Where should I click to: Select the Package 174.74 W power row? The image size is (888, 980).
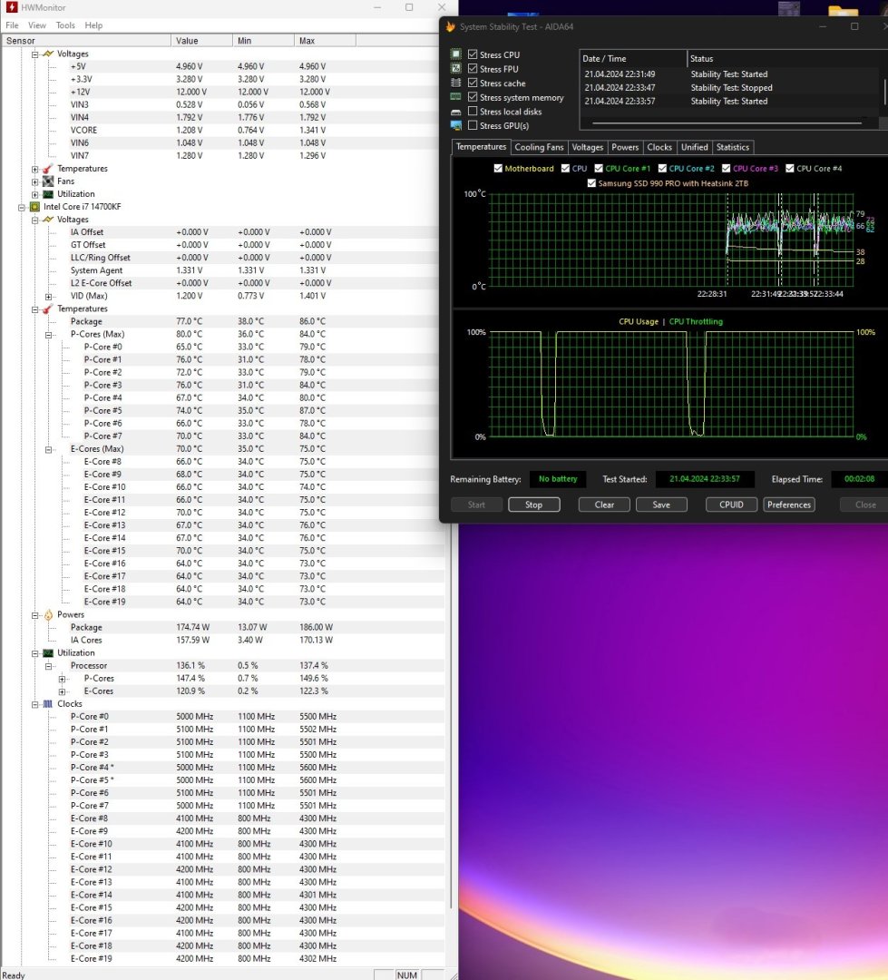tap(223, 628)
